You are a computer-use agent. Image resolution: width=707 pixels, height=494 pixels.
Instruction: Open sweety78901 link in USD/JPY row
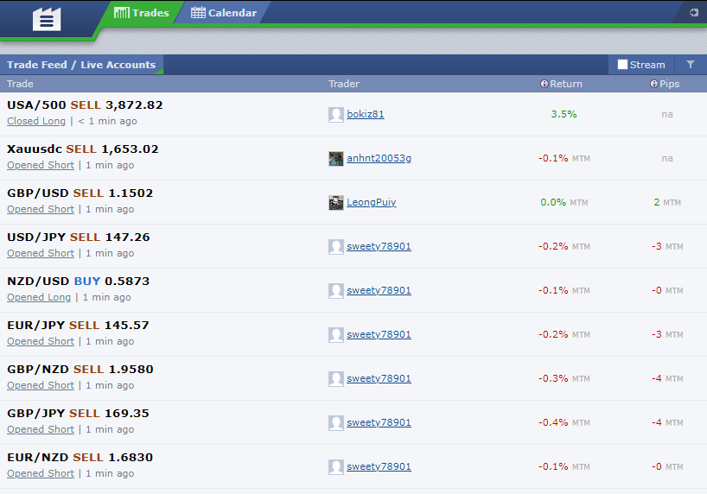coord(379,246)
